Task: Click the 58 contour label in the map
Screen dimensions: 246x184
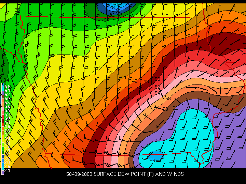Action: pos(168,98)
